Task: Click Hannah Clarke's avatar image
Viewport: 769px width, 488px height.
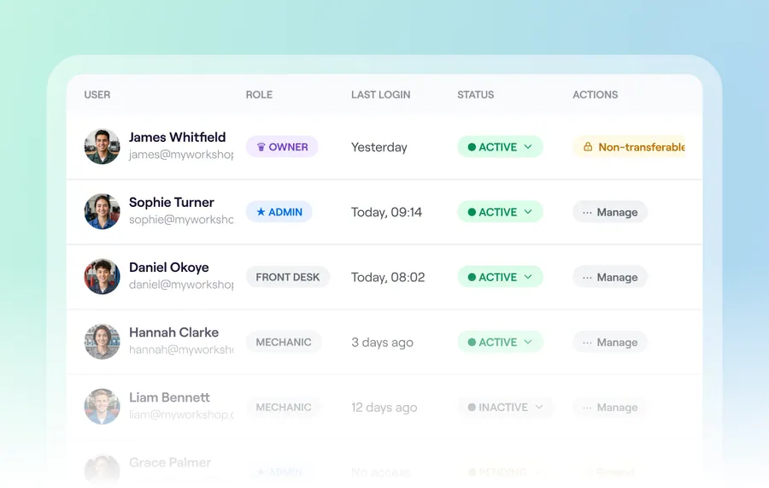Action: pyautogui.click(x=102, y=342)
